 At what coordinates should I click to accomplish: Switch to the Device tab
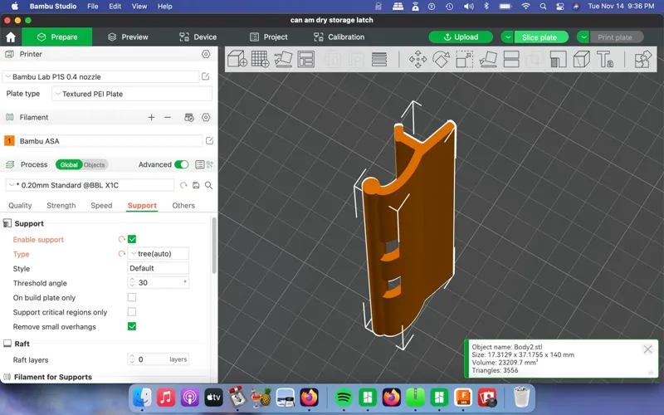198,37
